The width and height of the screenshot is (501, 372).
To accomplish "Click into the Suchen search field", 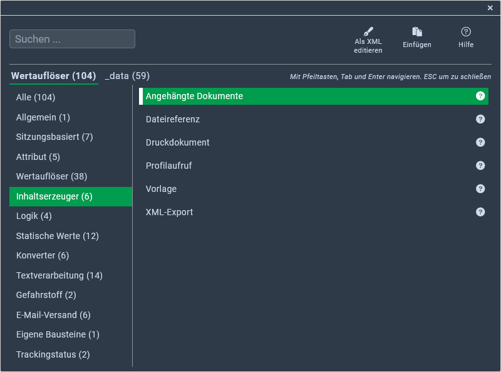I will pos(72,39).
